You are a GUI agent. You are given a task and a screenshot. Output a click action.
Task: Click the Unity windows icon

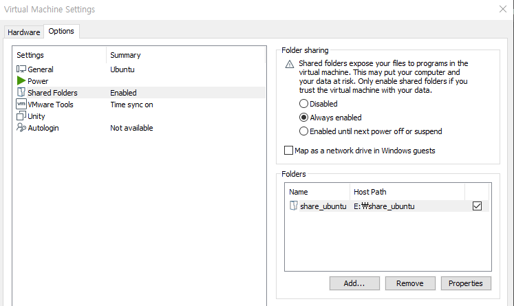(21, 116)
